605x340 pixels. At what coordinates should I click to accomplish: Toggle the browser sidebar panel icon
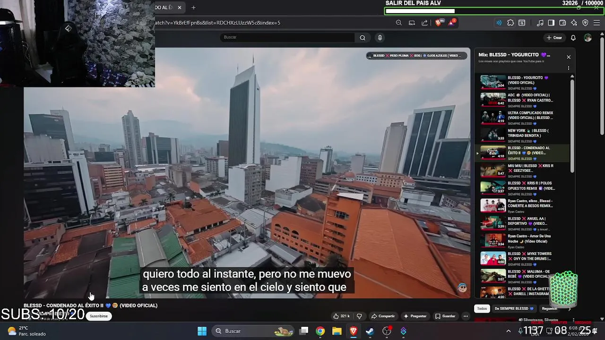551,23
